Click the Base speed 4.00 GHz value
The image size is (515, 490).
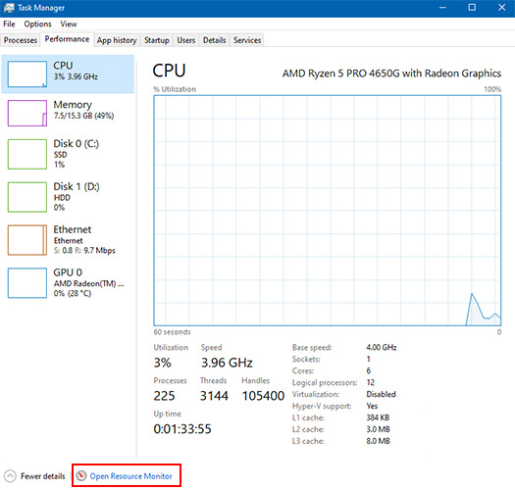[382, 347]
